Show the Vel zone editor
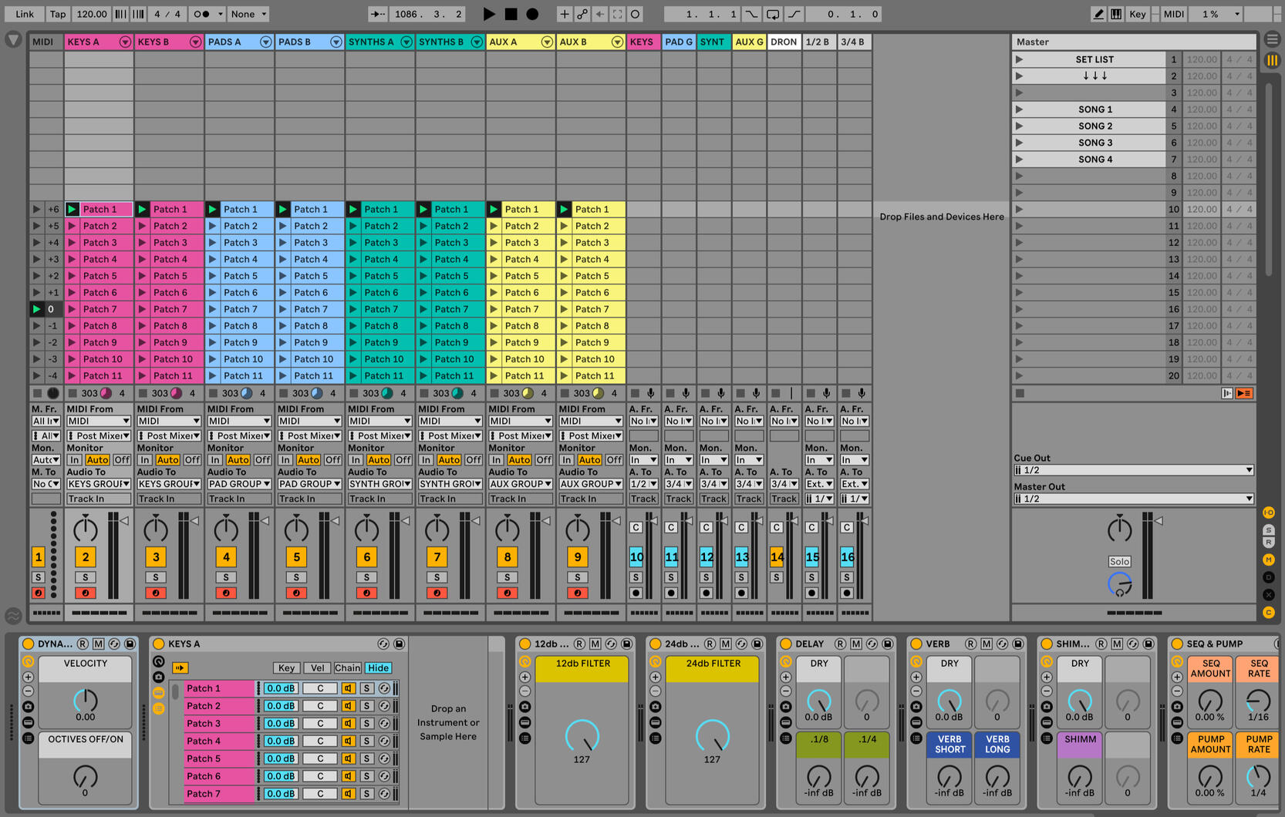Image resolution: width=1285 pixels, height=817 pixels. [317, 668]
